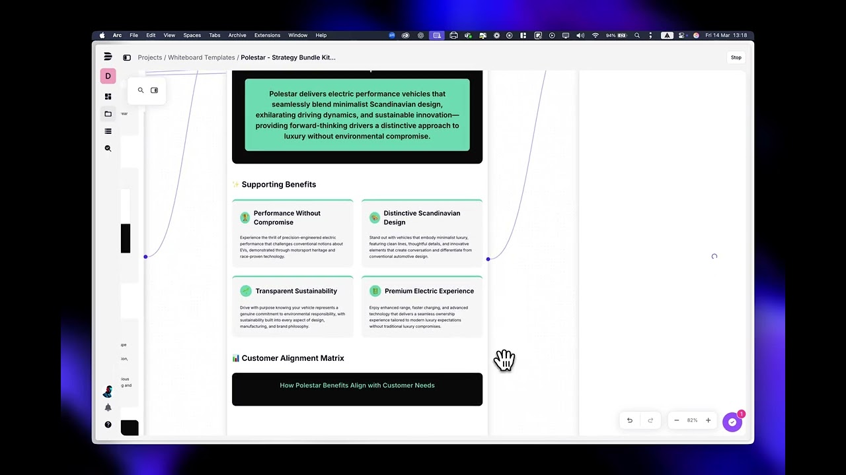Open the Spaces menu

click(192, 35)
